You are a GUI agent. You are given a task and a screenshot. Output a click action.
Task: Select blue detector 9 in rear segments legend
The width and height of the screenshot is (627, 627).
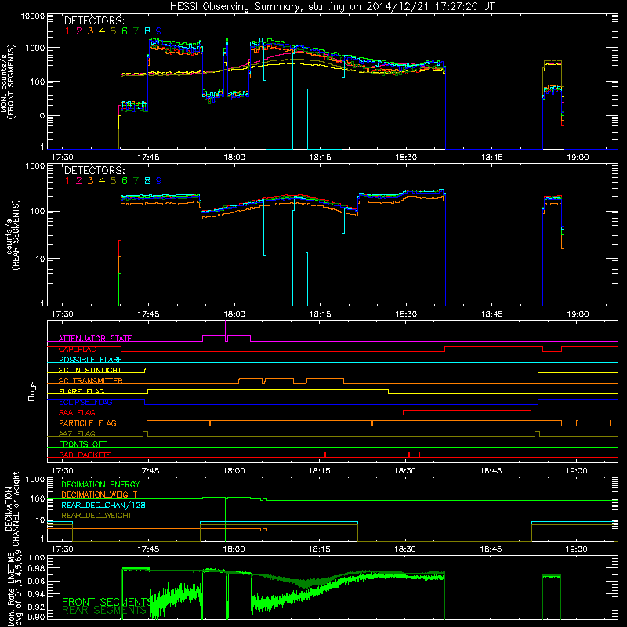tap(159, 181)
